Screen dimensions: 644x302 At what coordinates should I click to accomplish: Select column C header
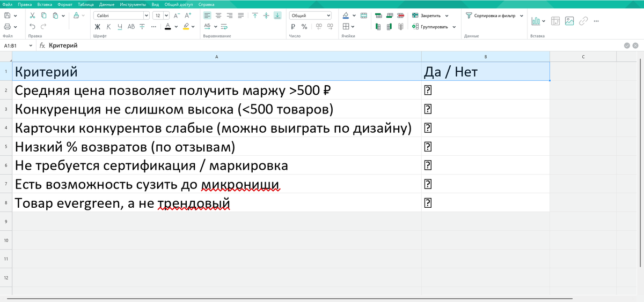click(x=583, y=56)
